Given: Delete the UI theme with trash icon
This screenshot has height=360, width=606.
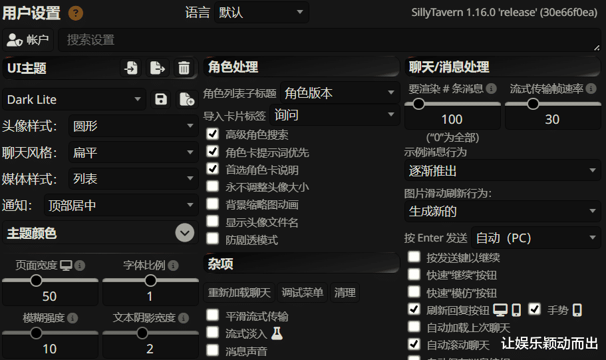Looking at the screenshot, I should click(184, 68).
